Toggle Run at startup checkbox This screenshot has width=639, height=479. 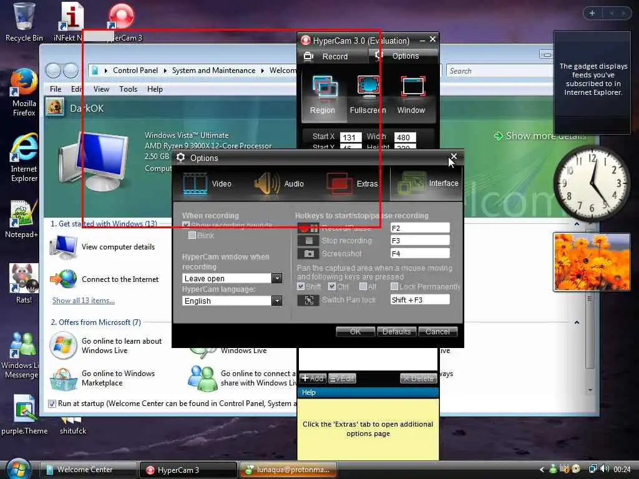[52, 404]
